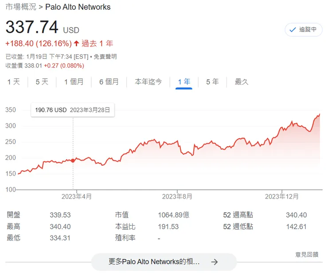Click the right arrow icon in more button
Viewport: 328px width, 273px height.
[x=215, y=262]
